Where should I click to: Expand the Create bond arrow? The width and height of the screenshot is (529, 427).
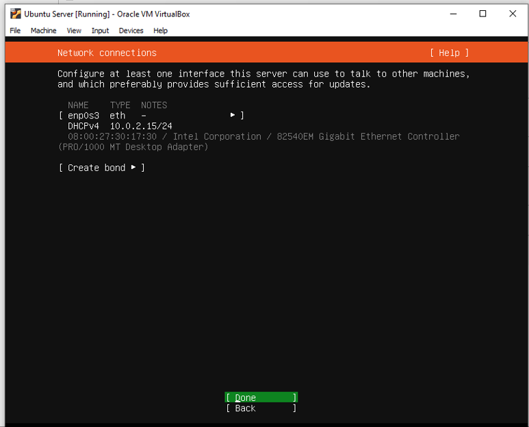(x=133, y=168)
